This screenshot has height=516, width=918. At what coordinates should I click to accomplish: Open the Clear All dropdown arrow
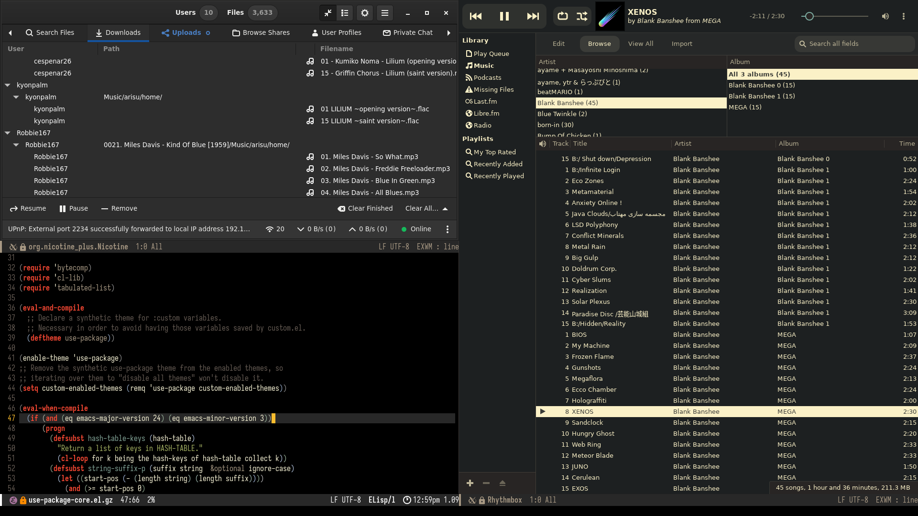point(445,209)
